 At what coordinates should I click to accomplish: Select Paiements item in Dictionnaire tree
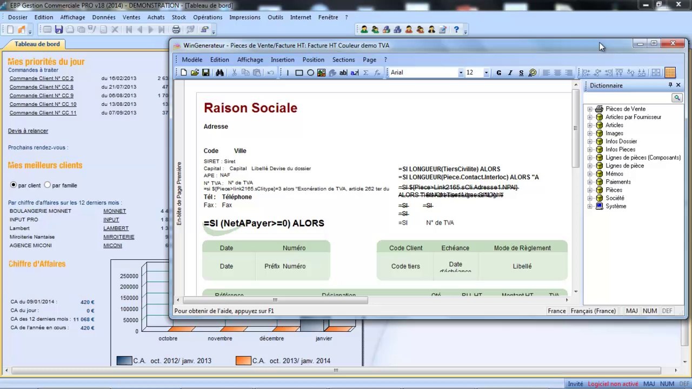pyautogui.click(x=618, y=182)
